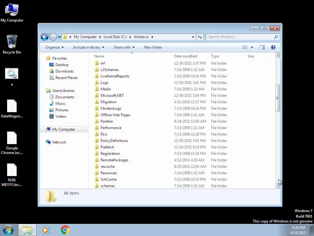The height and width of the screenshot is (236, 314).
Task: Select the Logs folder icon
Action: (x=97, y=82)
